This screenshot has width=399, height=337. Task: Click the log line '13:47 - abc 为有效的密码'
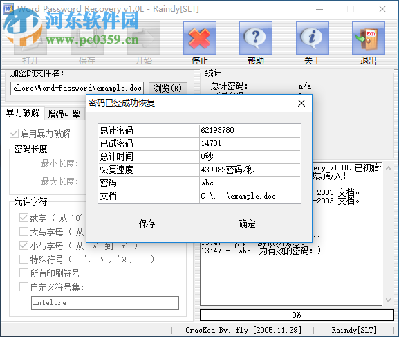tap(261, 251)
